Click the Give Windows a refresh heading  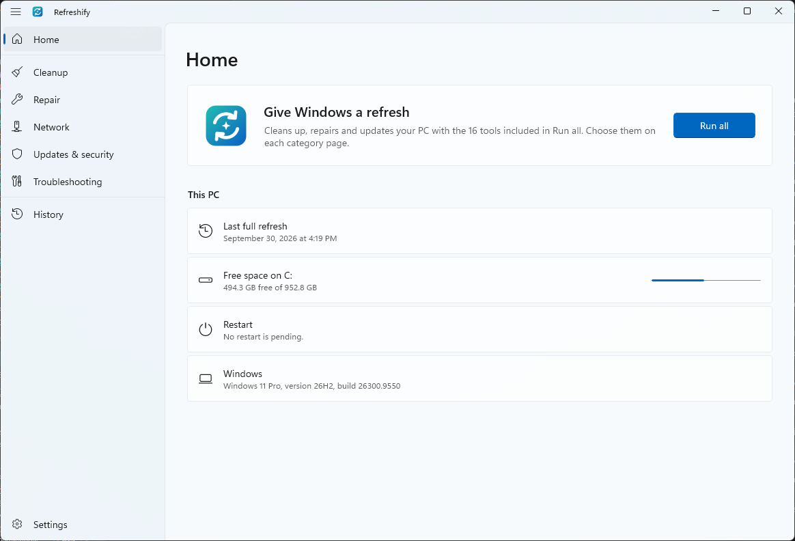tap(336, 112)
